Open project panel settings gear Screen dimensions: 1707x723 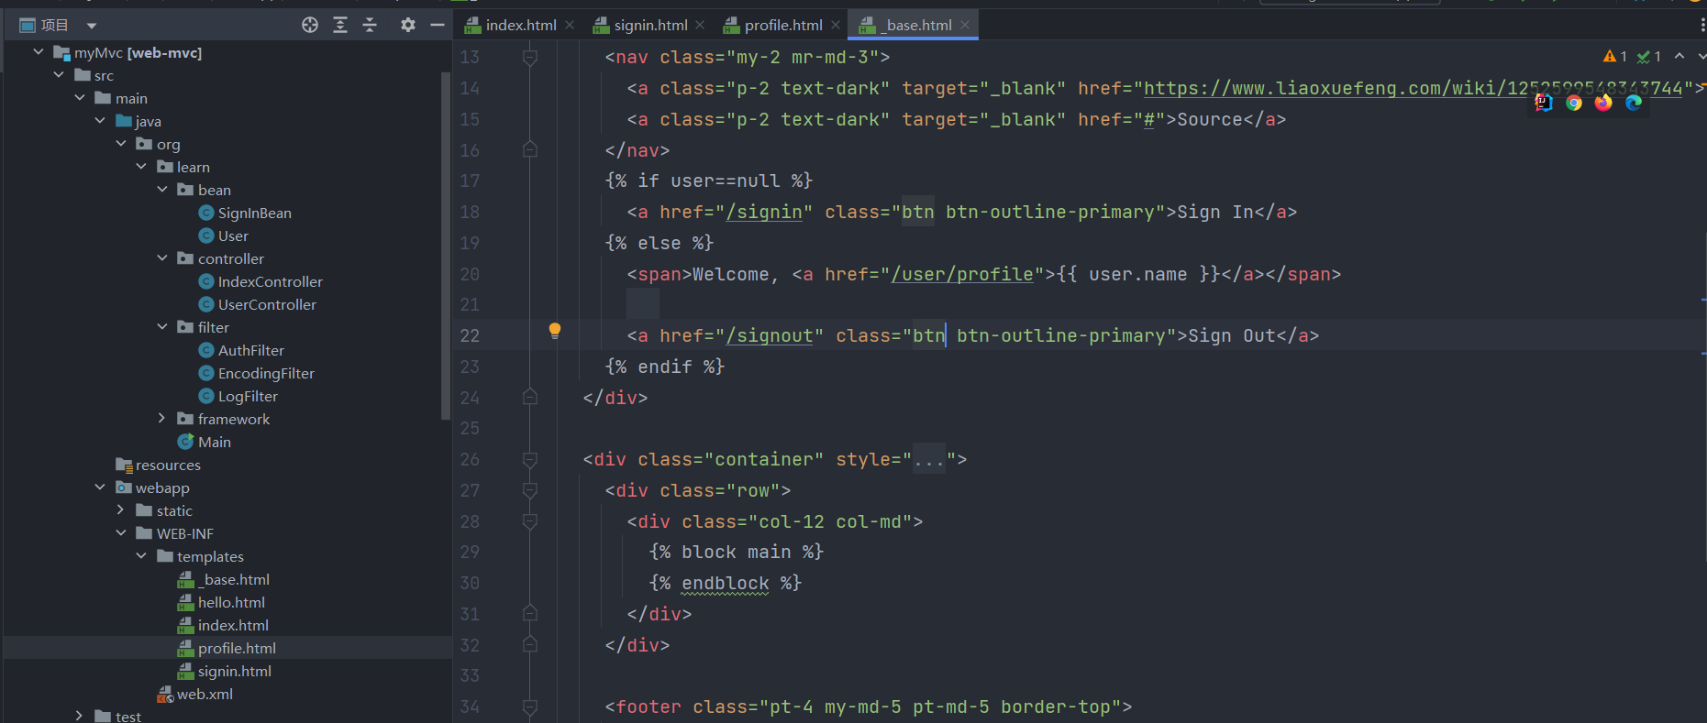point(408,25)
